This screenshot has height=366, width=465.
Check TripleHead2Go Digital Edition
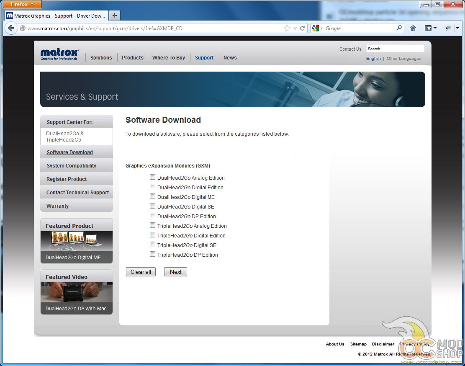click(152, 235)
